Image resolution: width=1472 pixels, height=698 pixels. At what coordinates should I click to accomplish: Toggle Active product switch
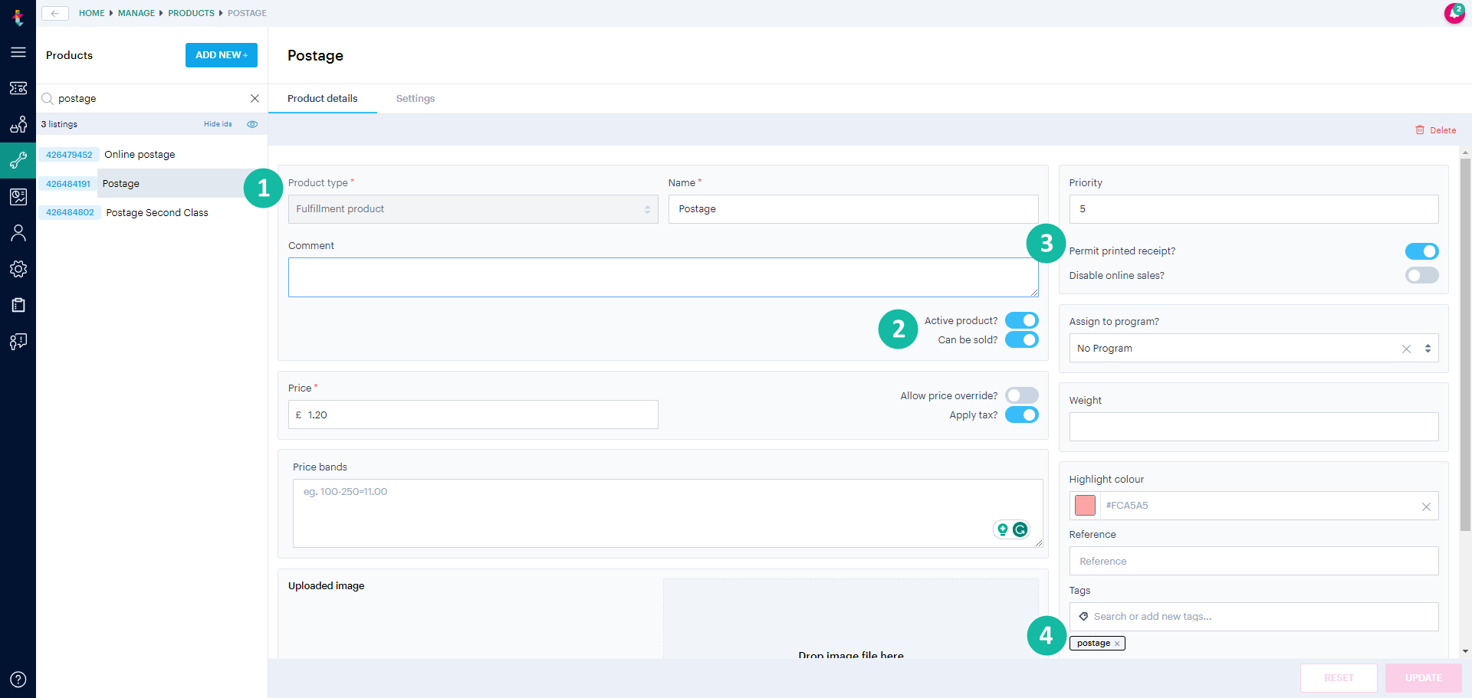click(1022, 320)
